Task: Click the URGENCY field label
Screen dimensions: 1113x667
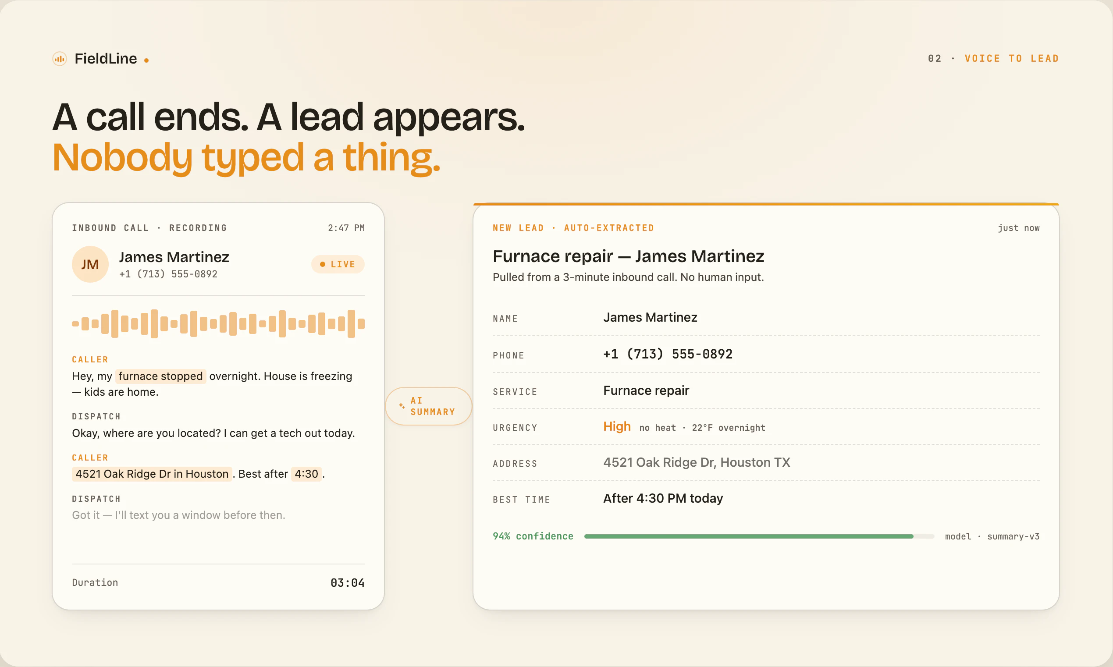Action: click(515, 428)
